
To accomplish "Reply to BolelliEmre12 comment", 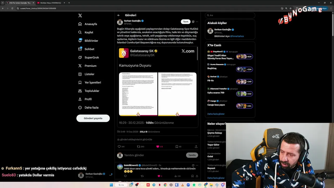I will [x=125, y=176].
